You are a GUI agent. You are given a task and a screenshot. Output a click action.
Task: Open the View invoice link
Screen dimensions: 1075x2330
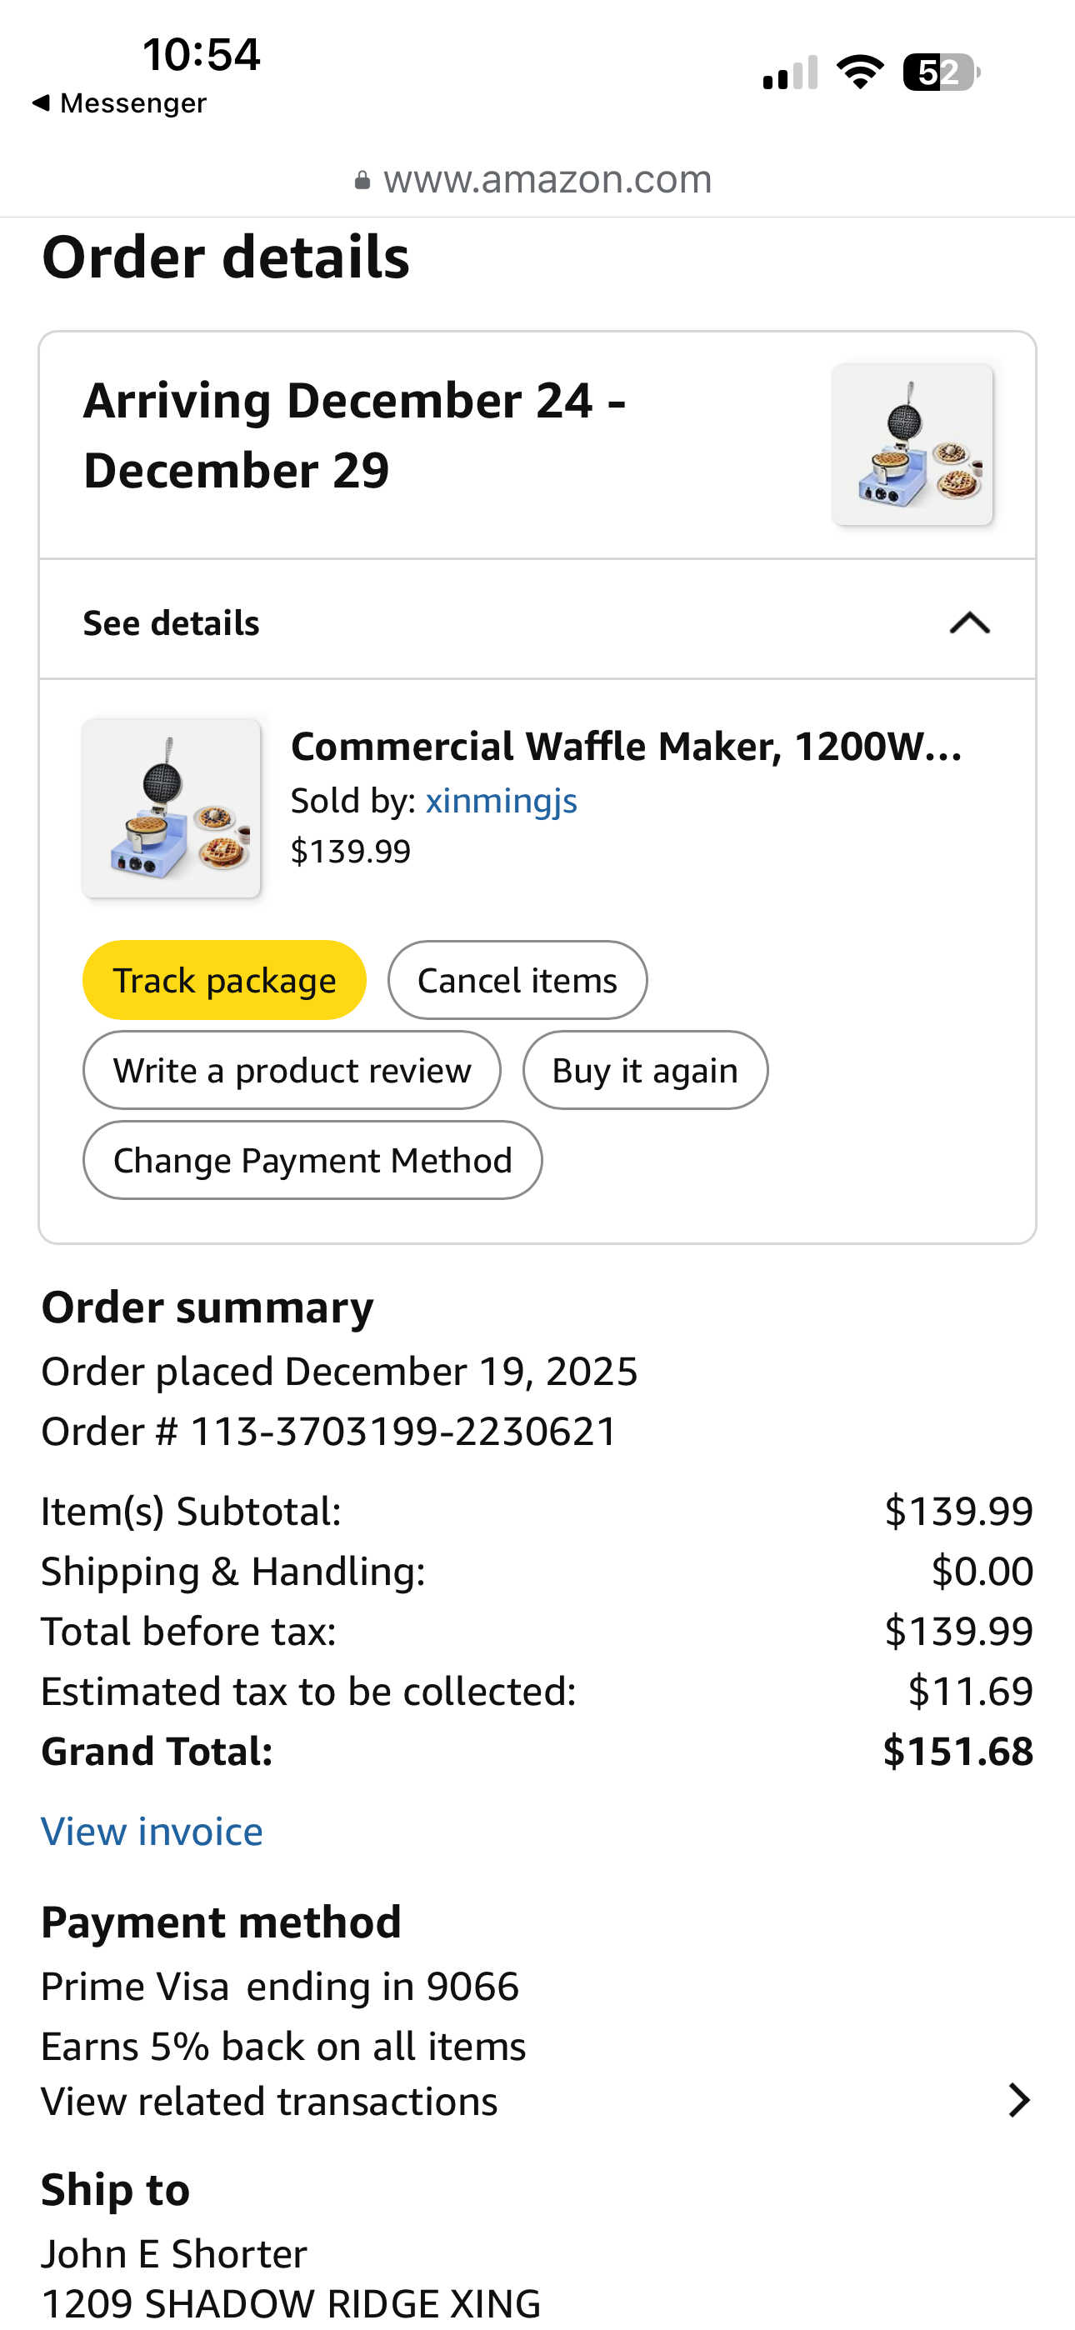point(152,1832)
